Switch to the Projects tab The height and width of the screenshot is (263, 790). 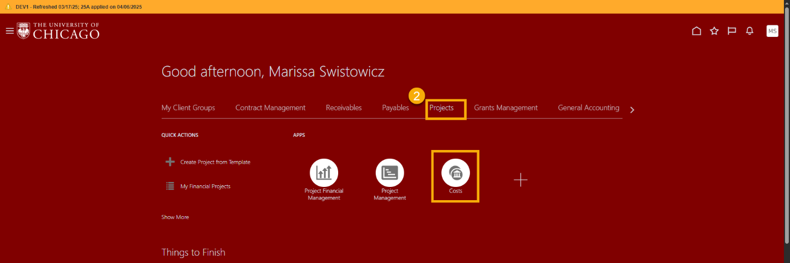tap(441, 108)
